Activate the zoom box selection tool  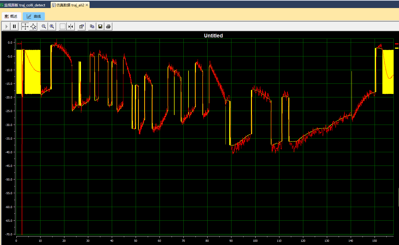(62, 26)
